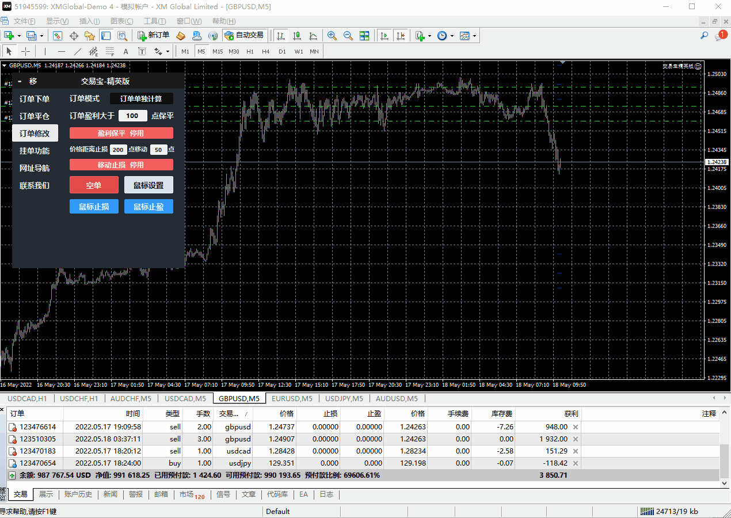Click the zoom in magnifier icon
This screenshot has width=731, height=518.
pyautogui.click(x=332, y=36)
